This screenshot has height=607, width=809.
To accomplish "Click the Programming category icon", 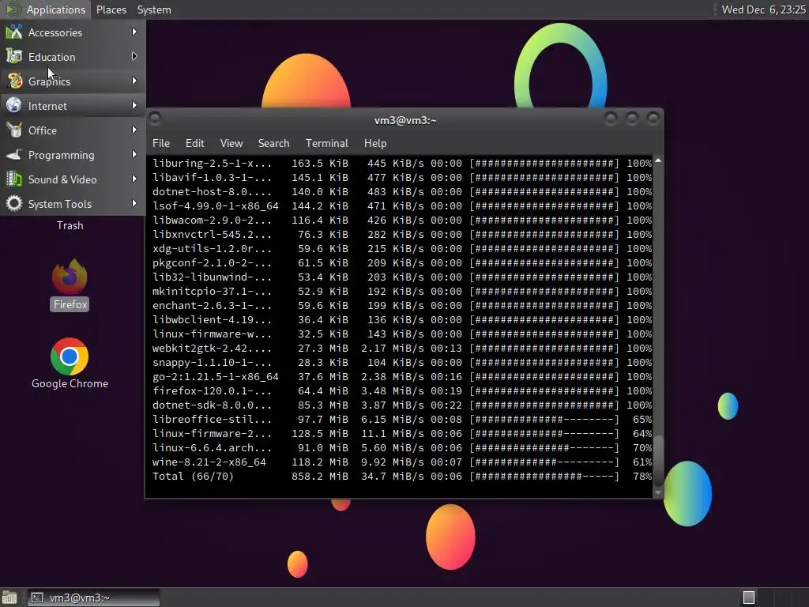I will pyautogui.click(x=14, y=154).
